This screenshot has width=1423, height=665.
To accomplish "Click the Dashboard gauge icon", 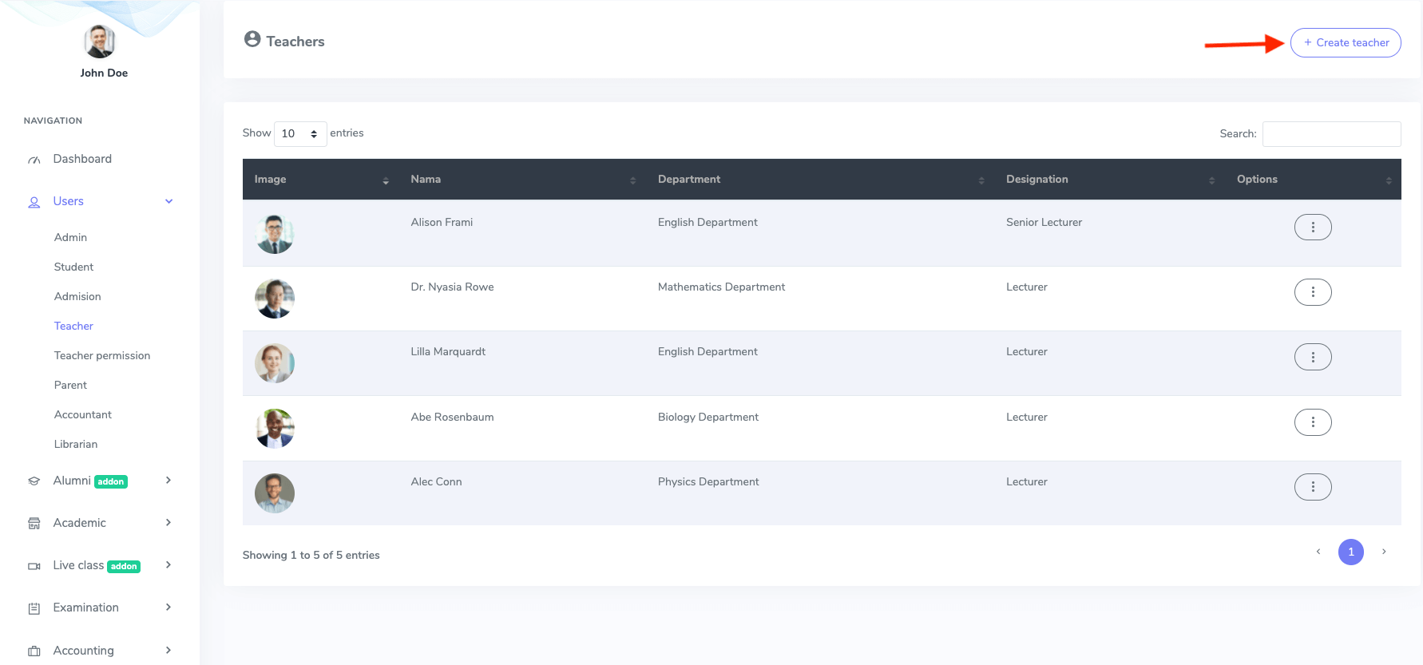I will 34,160.
